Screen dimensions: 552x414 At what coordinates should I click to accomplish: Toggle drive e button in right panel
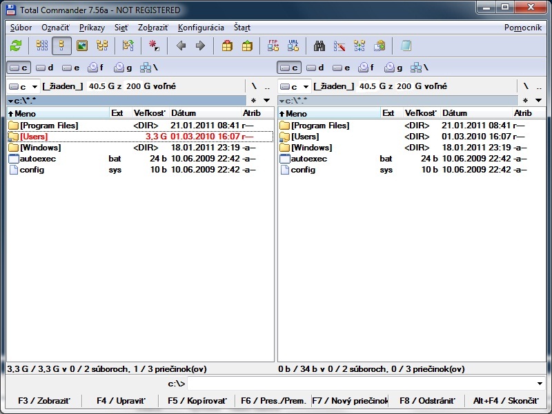point(341,68)
